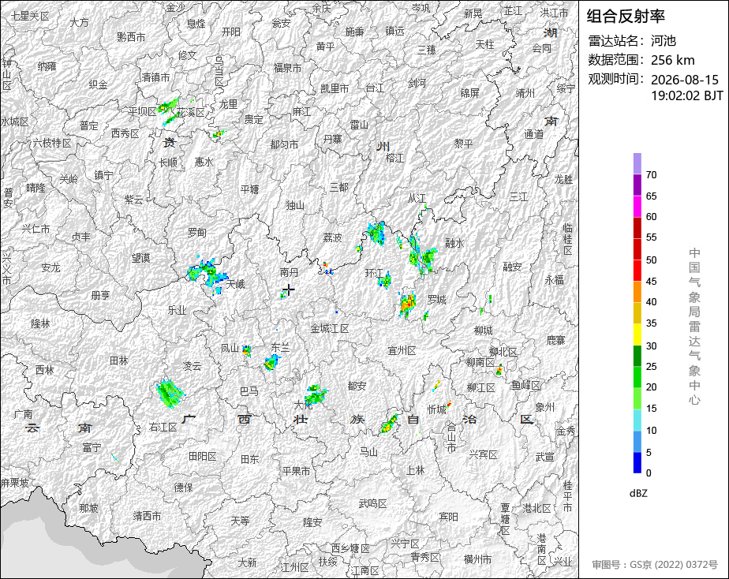Click the echo near 大化 label
Image resolution: width=729 pixels, height=579 pixels.
(x=316, y=394)
